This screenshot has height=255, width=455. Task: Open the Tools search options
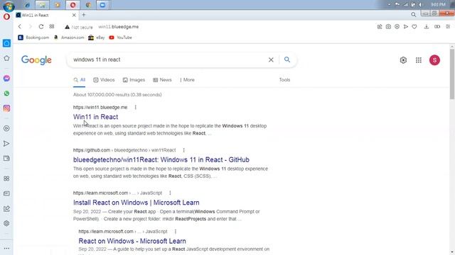(284, 80)
